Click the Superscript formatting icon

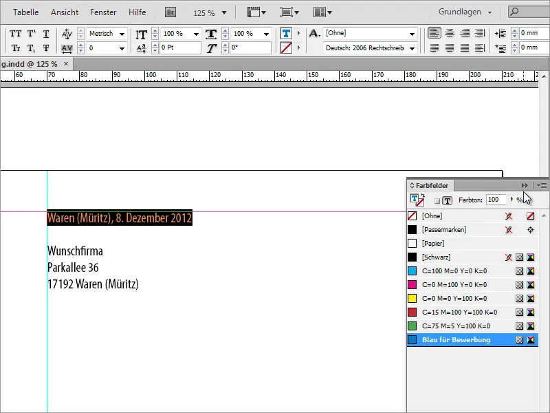(x=31, y=34)
